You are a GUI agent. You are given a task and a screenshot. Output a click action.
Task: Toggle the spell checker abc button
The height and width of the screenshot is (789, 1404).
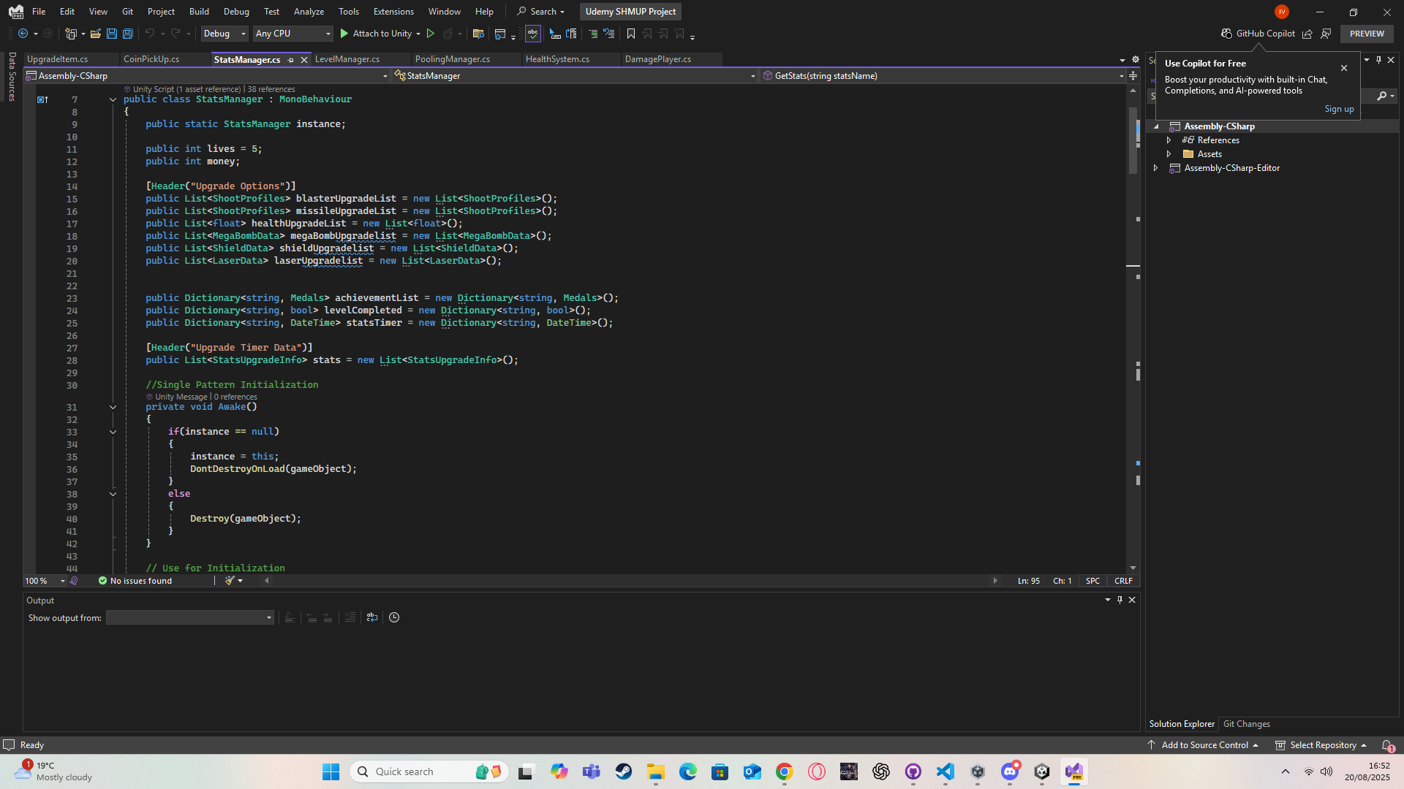533,34
